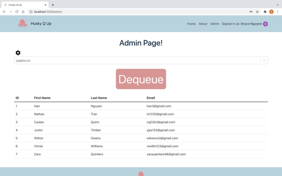Click email viwillls123@gmail.com
This screenshot has width=282, height=176.
click(162, 146)
